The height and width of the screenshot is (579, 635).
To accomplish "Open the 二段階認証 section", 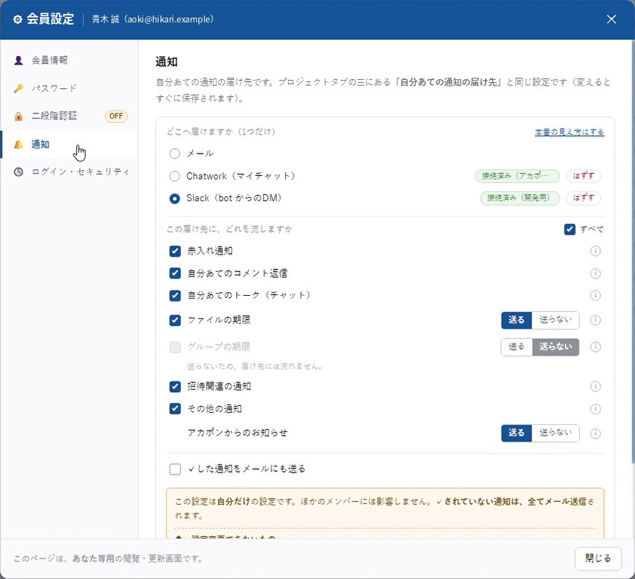I will 69,116.
